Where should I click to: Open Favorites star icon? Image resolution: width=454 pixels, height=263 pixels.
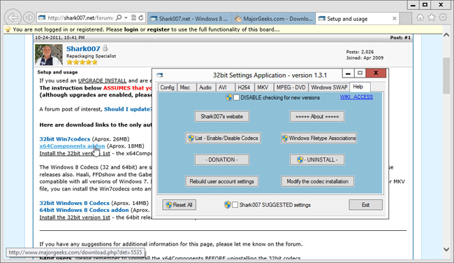click(432, 17)
